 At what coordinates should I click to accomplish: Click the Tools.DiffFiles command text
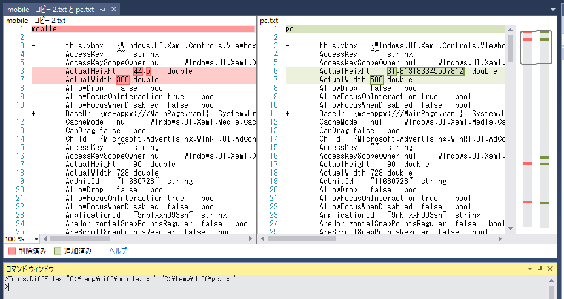pyautogui.click(x=122, y=279)
